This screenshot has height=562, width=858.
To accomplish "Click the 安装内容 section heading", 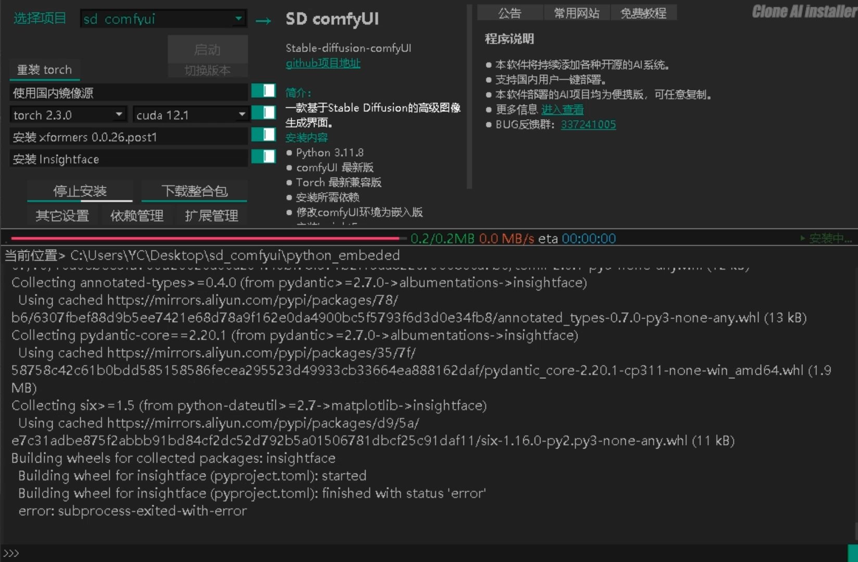I will coord(307,137).
